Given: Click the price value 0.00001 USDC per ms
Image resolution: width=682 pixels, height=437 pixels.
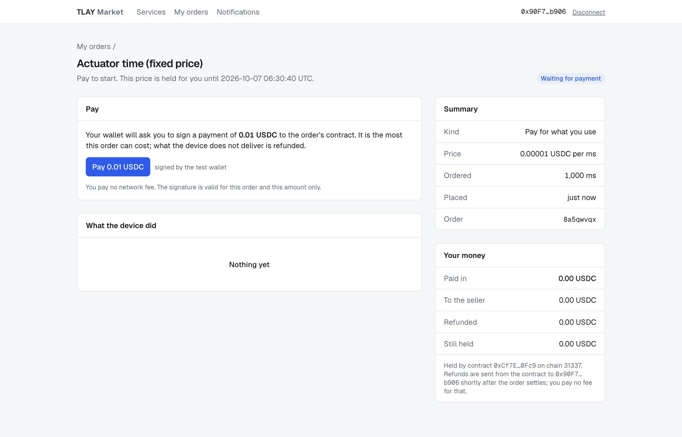Looking at the screenshot, I should [558, 154].
